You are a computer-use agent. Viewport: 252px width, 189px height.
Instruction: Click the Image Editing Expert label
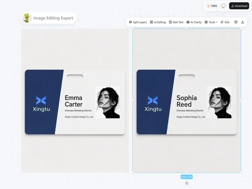click(x=53, y=18)
